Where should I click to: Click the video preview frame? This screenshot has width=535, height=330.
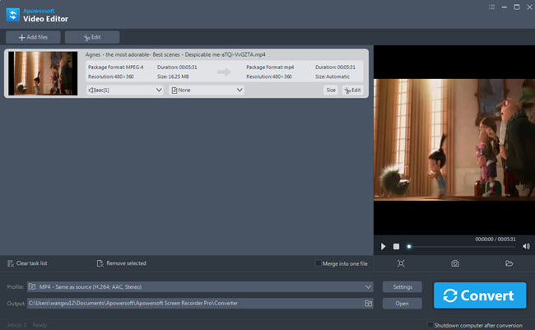coord(454,140)
